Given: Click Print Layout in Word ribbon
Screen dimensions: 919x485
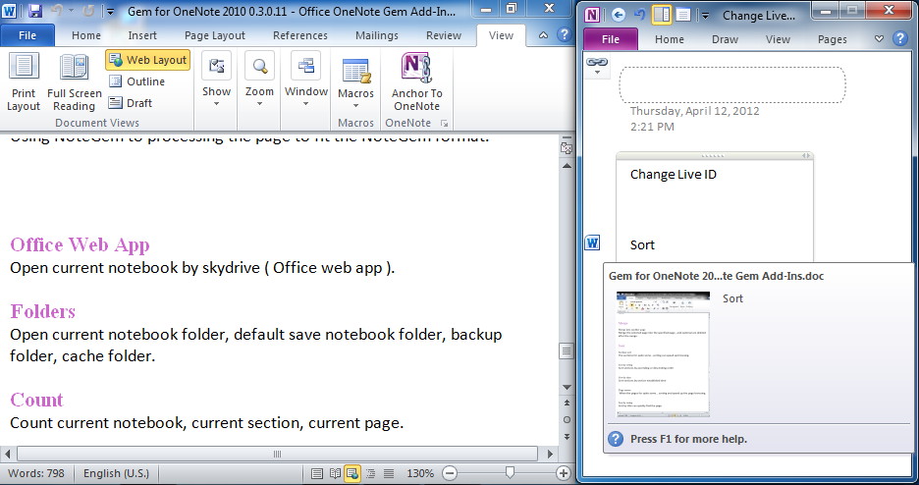Looking at the screenshot, I should pyautogui.click(x=24, y=82).
